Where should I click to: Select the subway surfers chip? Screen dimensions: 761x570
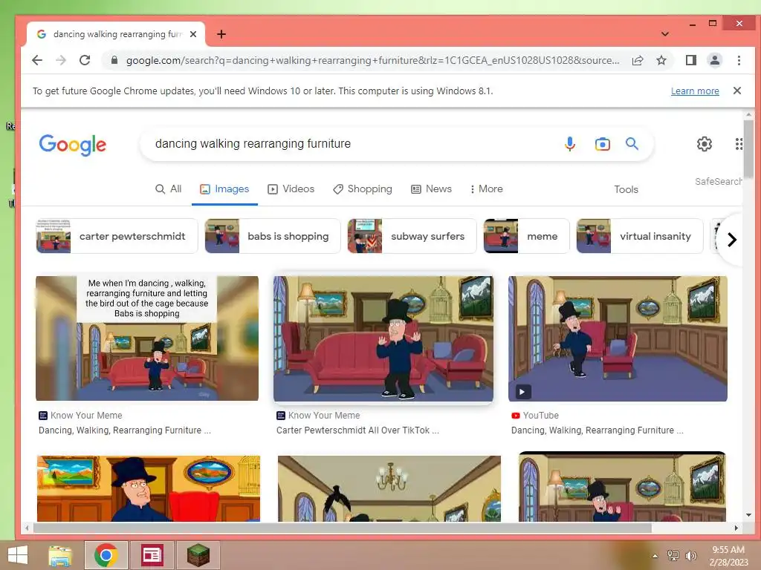point(412,236)
